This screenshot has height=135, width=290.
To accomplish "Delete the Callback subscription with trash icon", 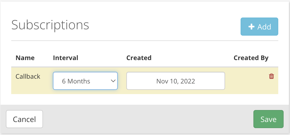I will click(271, 76).
